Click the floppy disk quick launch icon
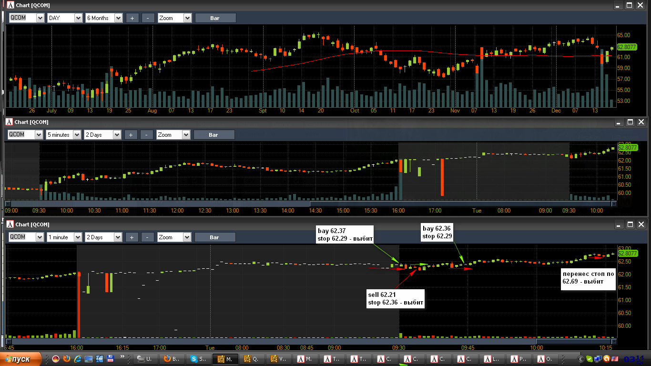This screenshot has height=366, width=651. pyautogui.click(x=111, y=359)
